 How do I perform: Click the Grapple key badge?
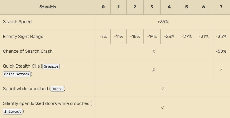pos(51,66)
